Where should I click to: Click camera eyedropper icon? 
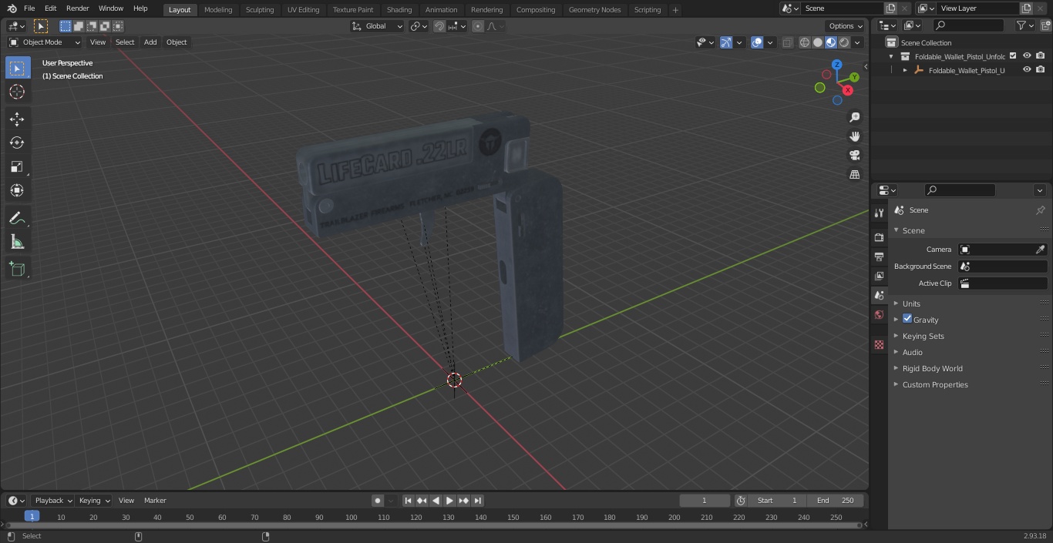tap(1040, 250)
